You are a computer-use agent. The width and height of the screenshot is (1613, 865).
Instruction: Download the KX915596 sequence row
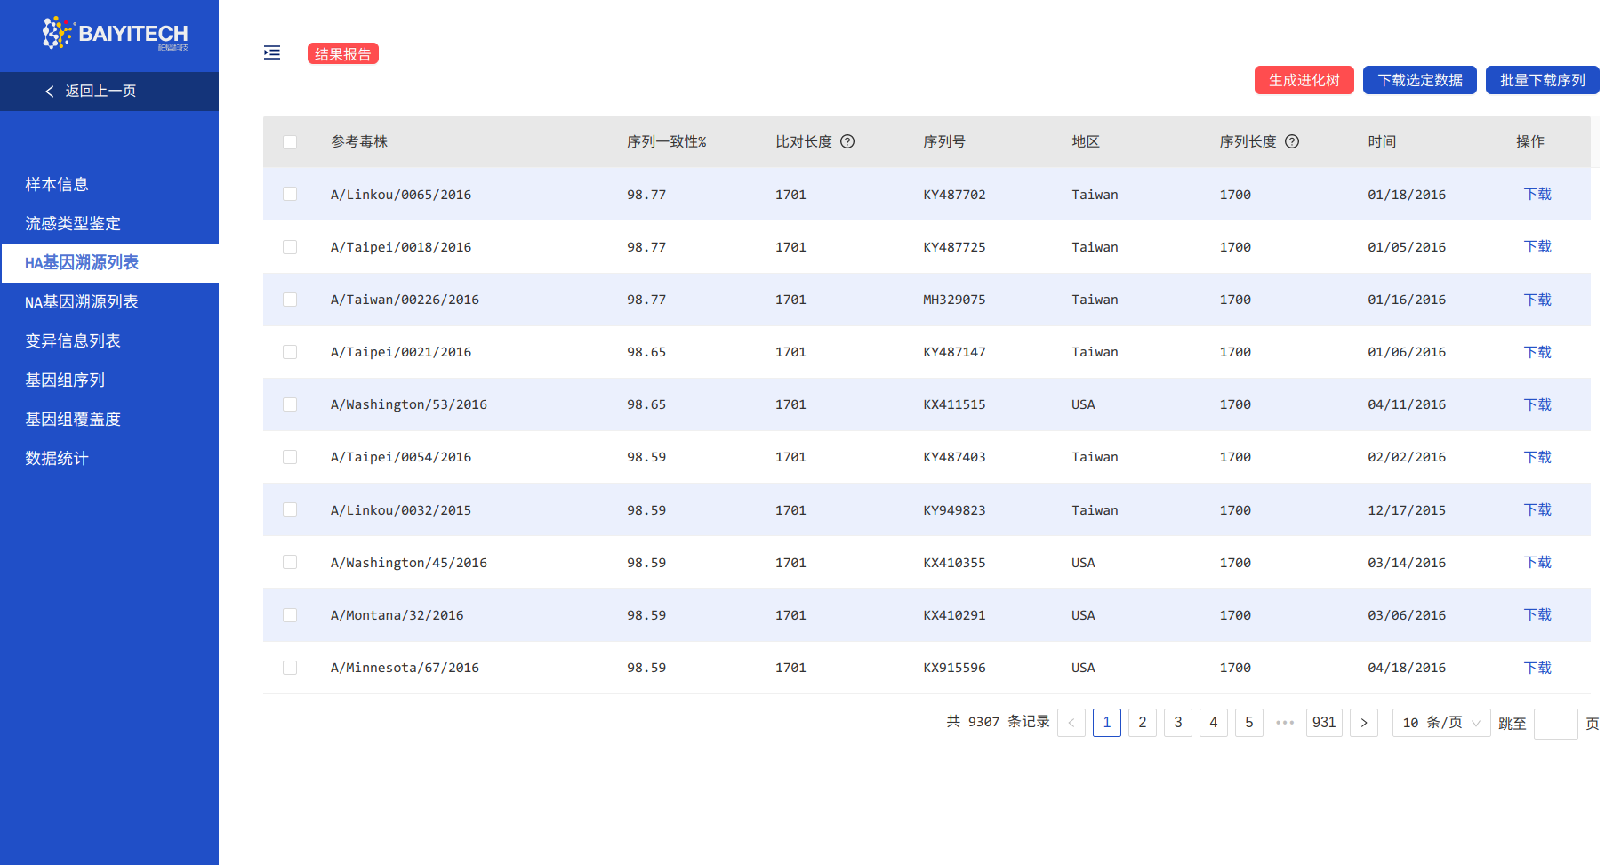1537,668
